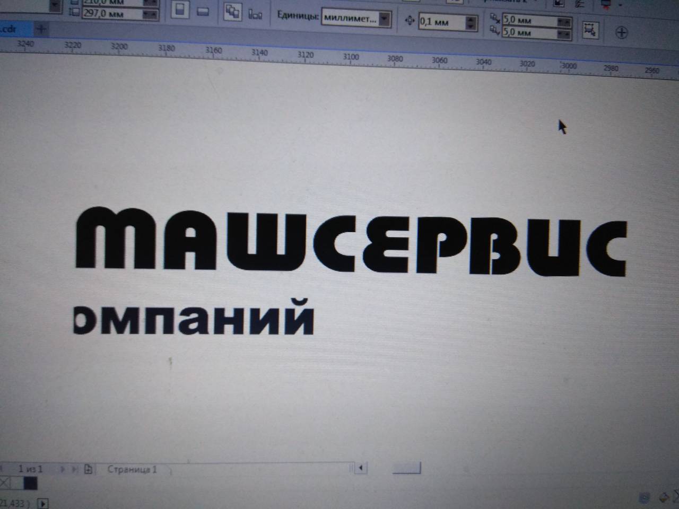This screenshot has width=679, height=509.
Task: Select the Страница 1 page tab
Action: pos(132,469)
